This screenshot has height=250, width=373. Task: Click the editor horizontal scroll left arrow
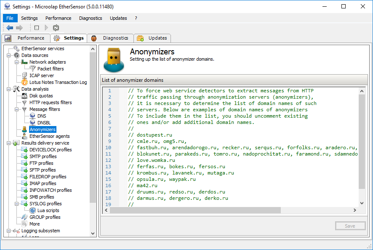coord(107,210)
